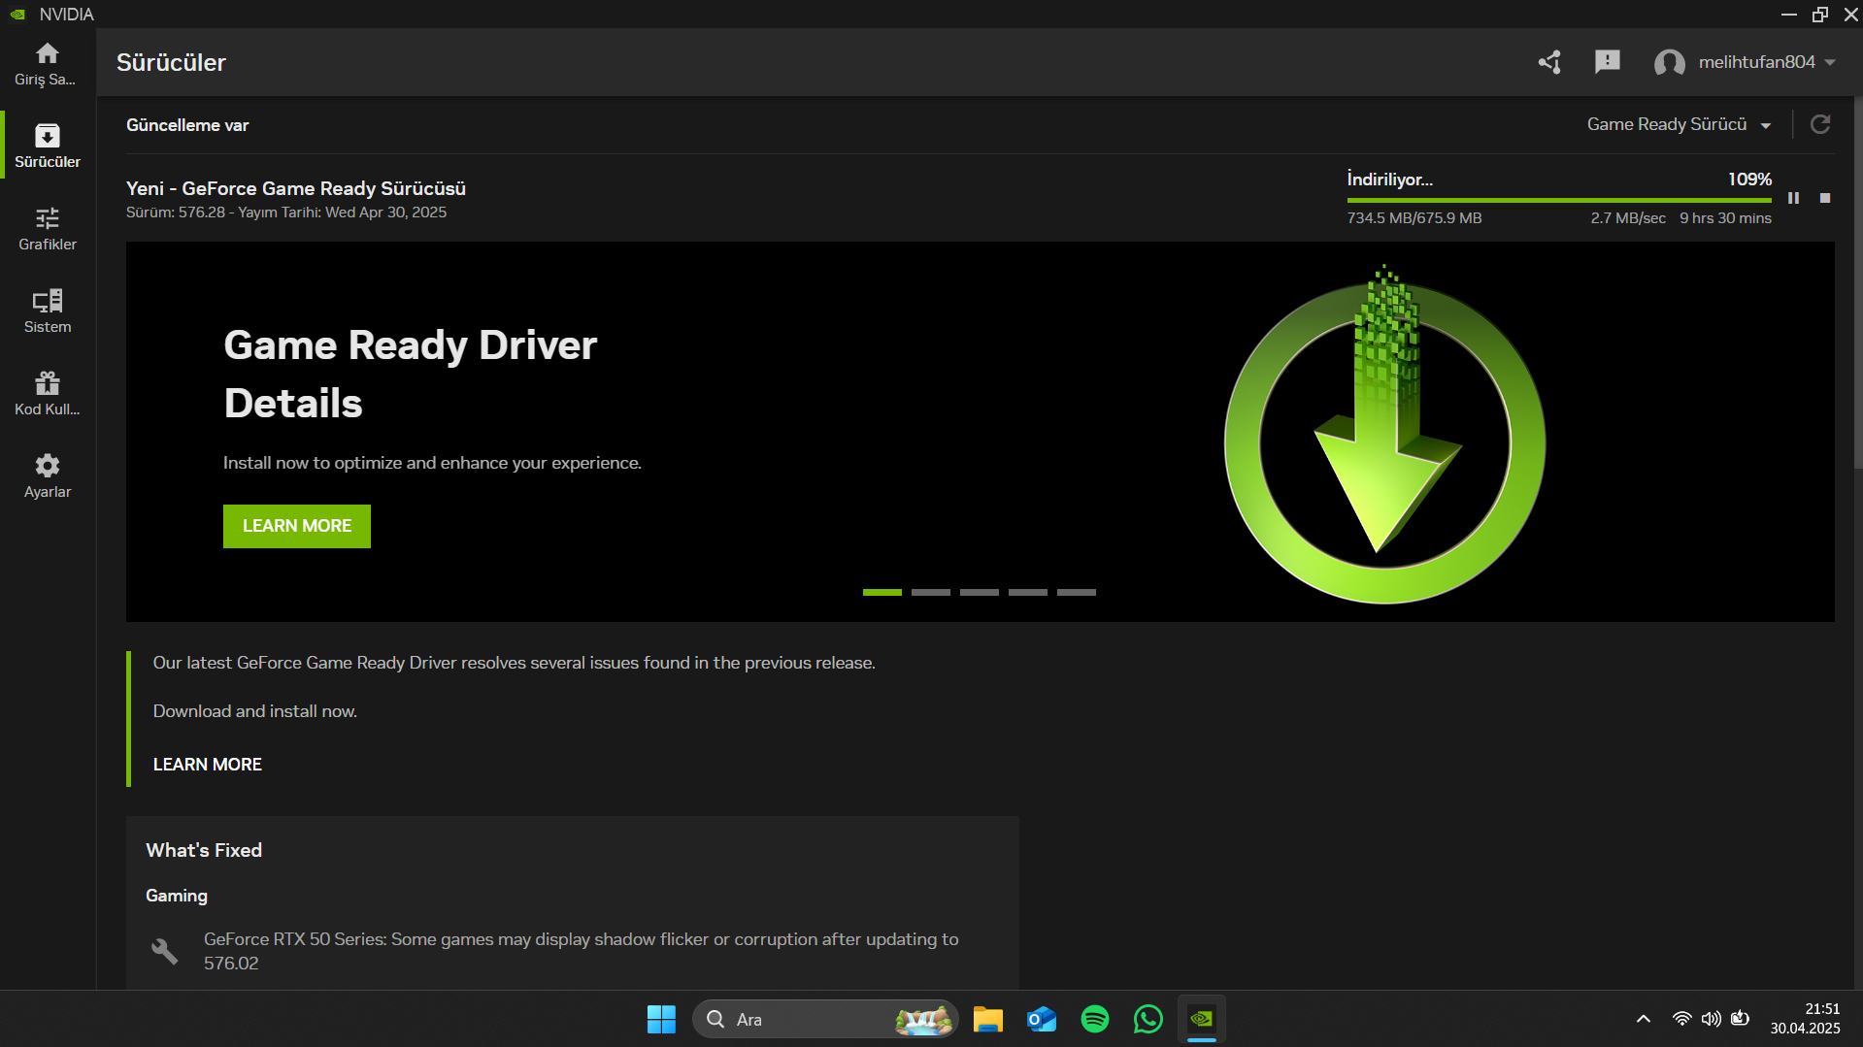Open the Kod Kullan redeem section
The image size is (1863, 1047).
47,394
